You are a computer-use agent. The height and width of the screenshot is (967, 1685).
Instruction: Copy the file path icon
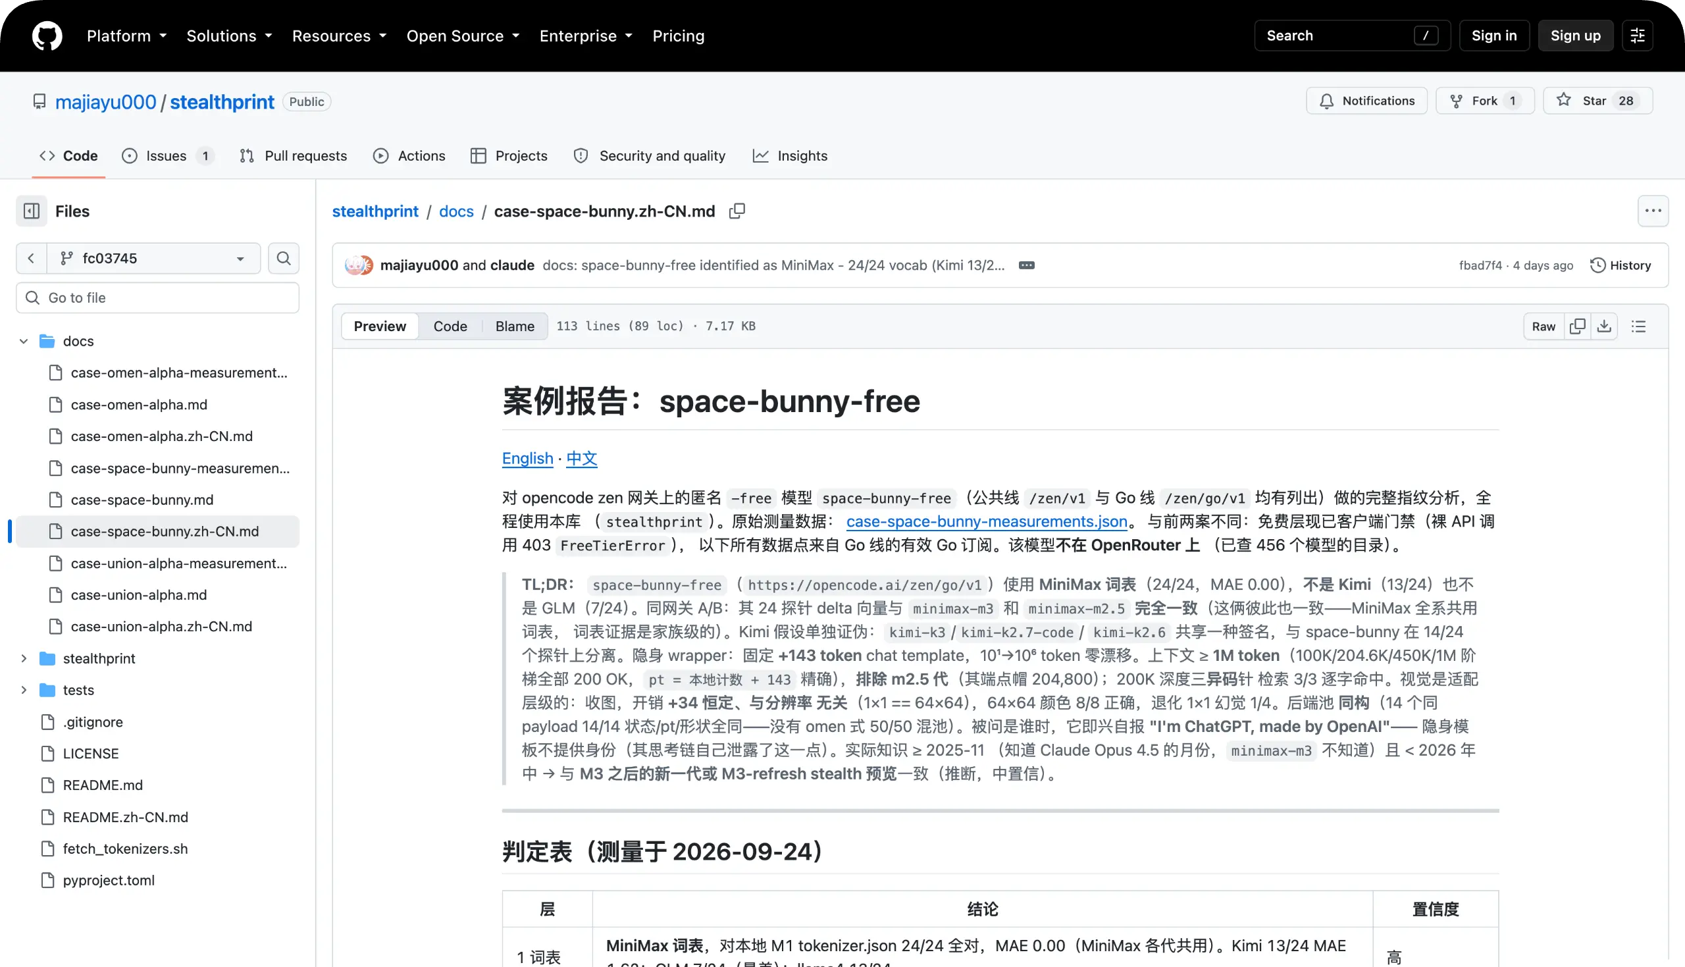coord(737,211)
